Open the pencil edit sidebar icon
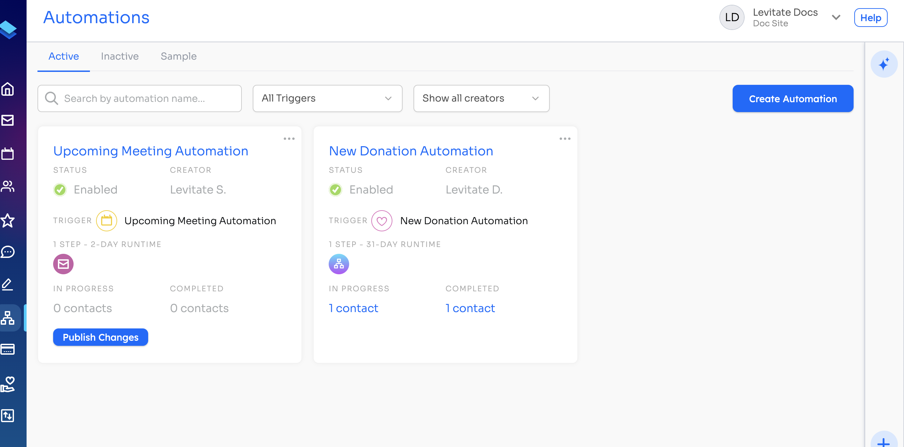 tap(8, 284)
